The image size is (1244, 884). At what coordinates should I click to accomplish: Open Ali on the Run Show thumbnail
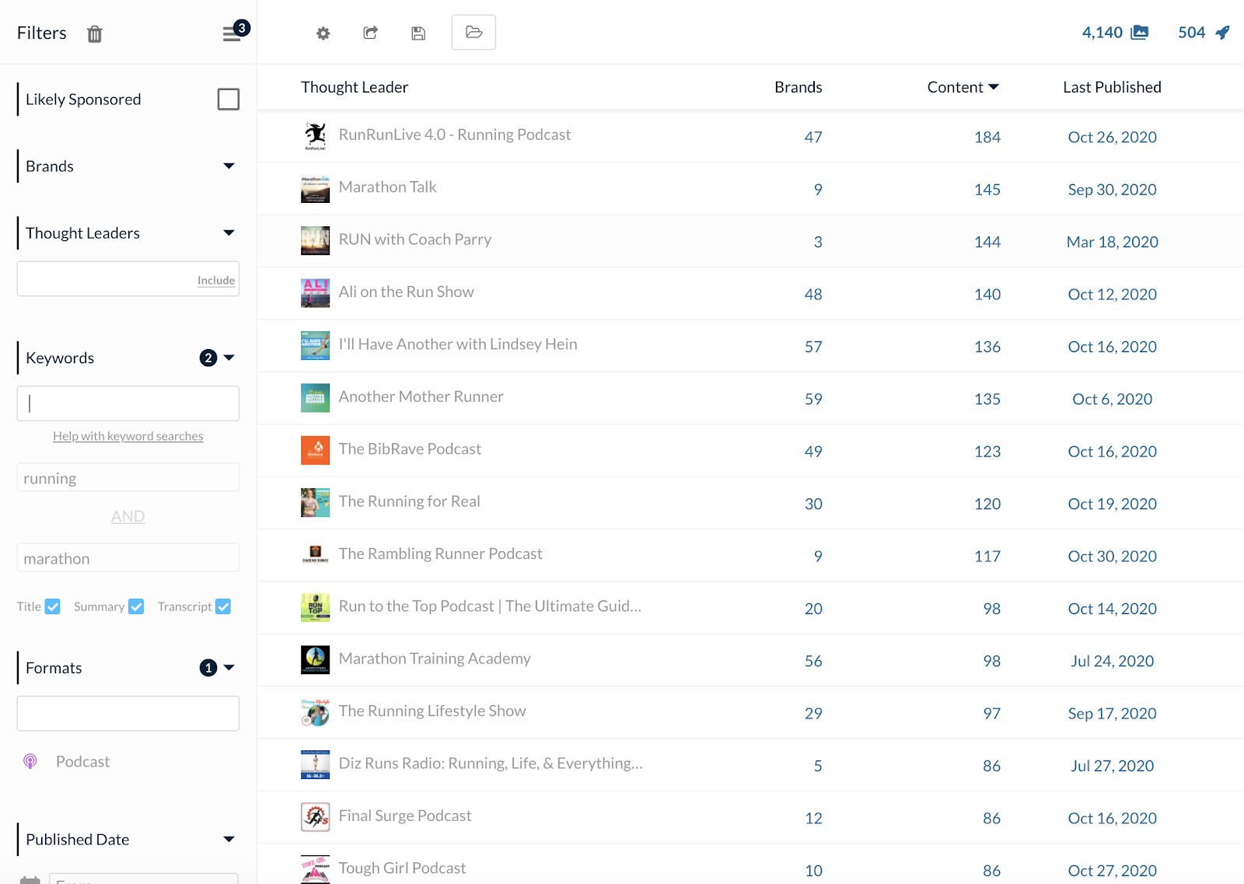tap(315, 293)
